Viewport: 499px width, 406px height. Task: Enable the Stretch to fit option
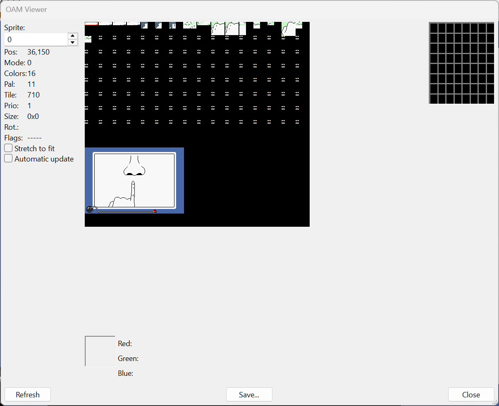8,148
